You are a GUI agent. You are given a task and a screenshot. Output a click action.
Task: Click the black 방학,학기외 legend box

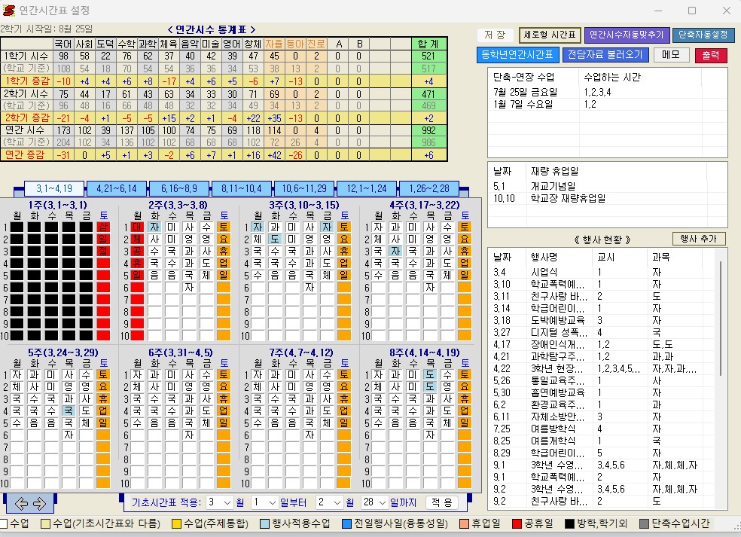point(569,523)
